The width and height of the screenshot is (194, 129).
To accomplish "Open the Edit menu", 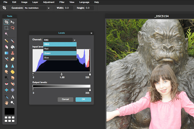I will click(x=14, y=2).
